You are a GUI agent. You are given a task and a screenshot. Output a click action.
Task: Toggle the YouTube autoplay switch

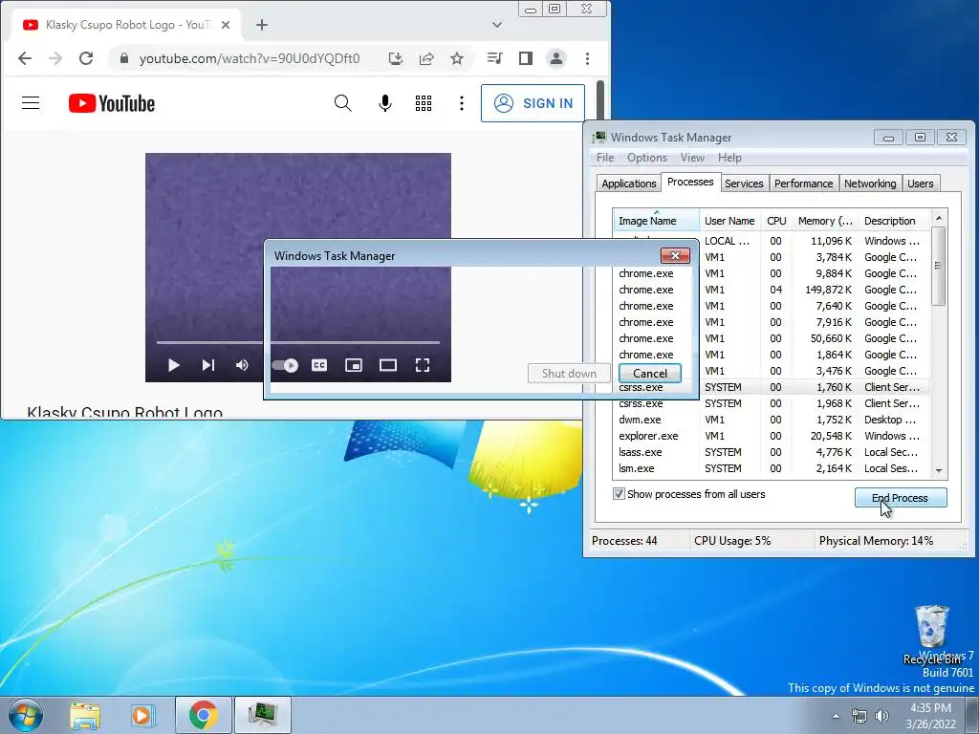[x=285, y=365]
